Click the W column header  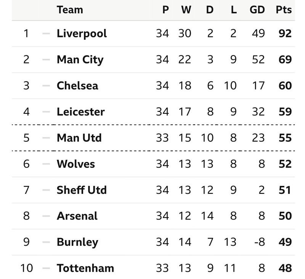(x=186, y=10)
